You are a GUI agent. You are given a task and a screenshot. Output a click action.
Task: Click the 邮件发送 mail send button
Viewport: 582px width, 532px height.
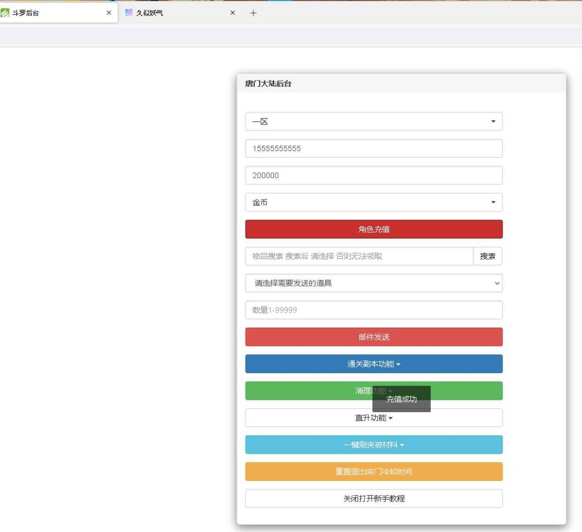tap(373, 337)
